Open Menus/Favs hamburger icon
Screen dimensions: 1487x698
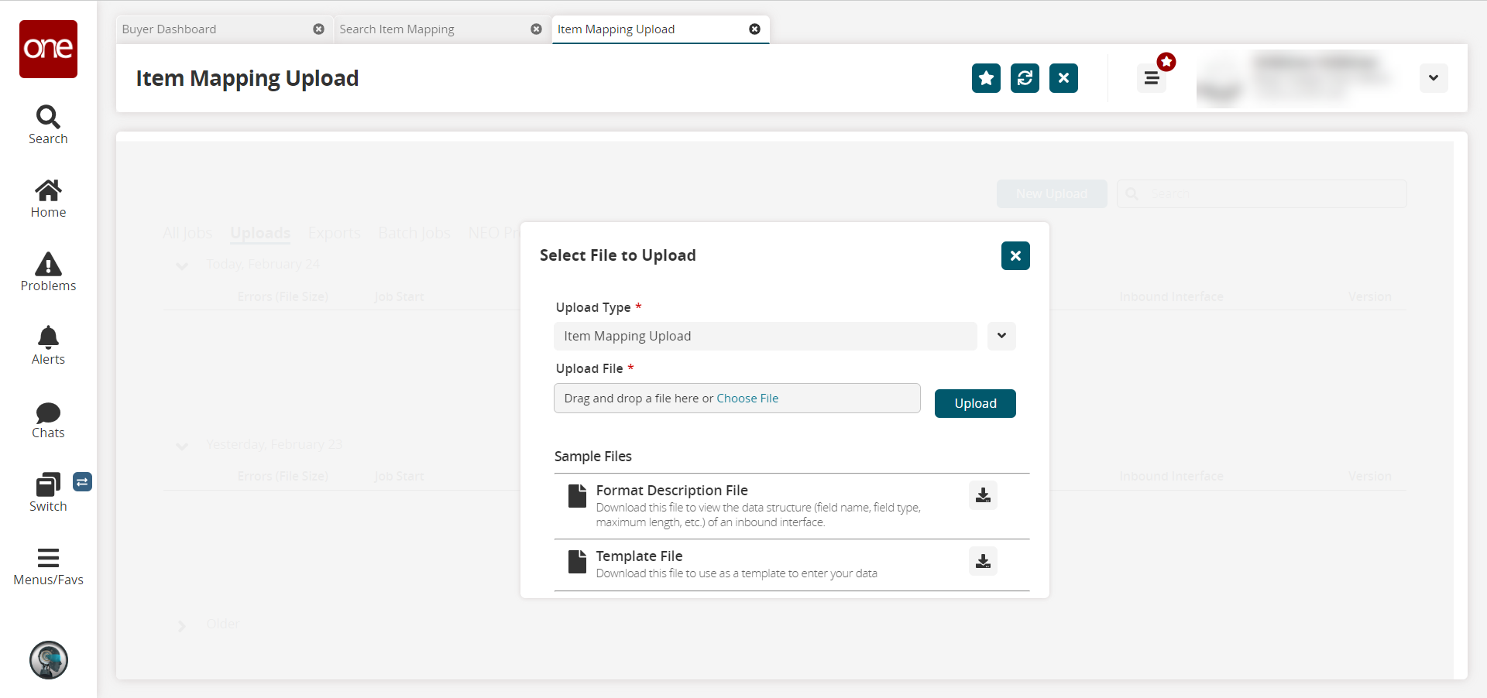click(48, 558)
